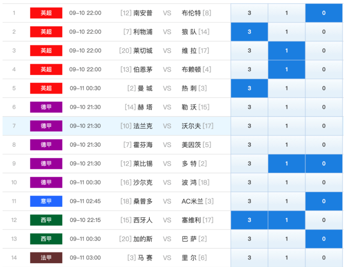Select draw (1) for 利物浦 vs 狼队
Image resolution: width=344 pixels, height=267 pixels.
[286, 32]
